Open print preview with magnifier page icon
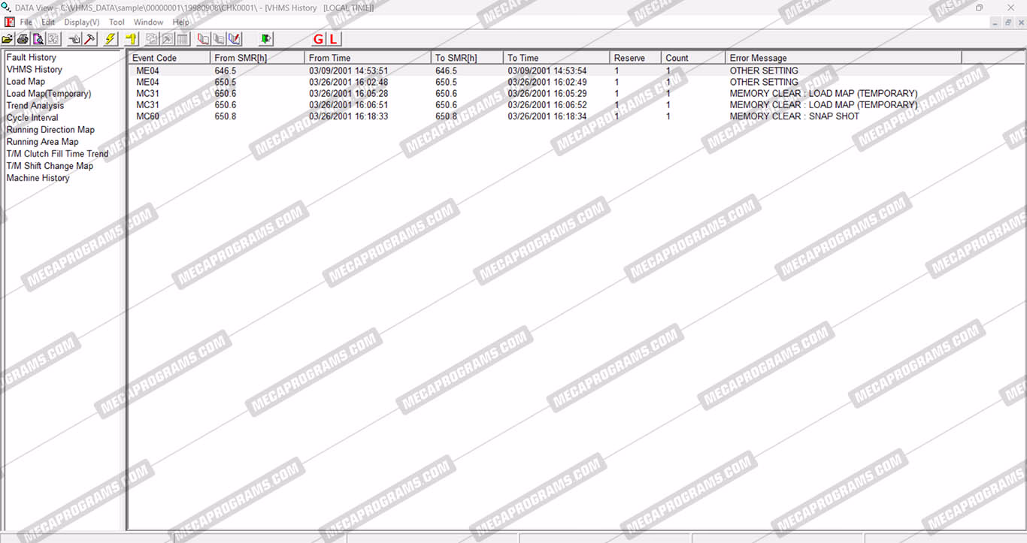1027x543 pixels. pos(38,39)
